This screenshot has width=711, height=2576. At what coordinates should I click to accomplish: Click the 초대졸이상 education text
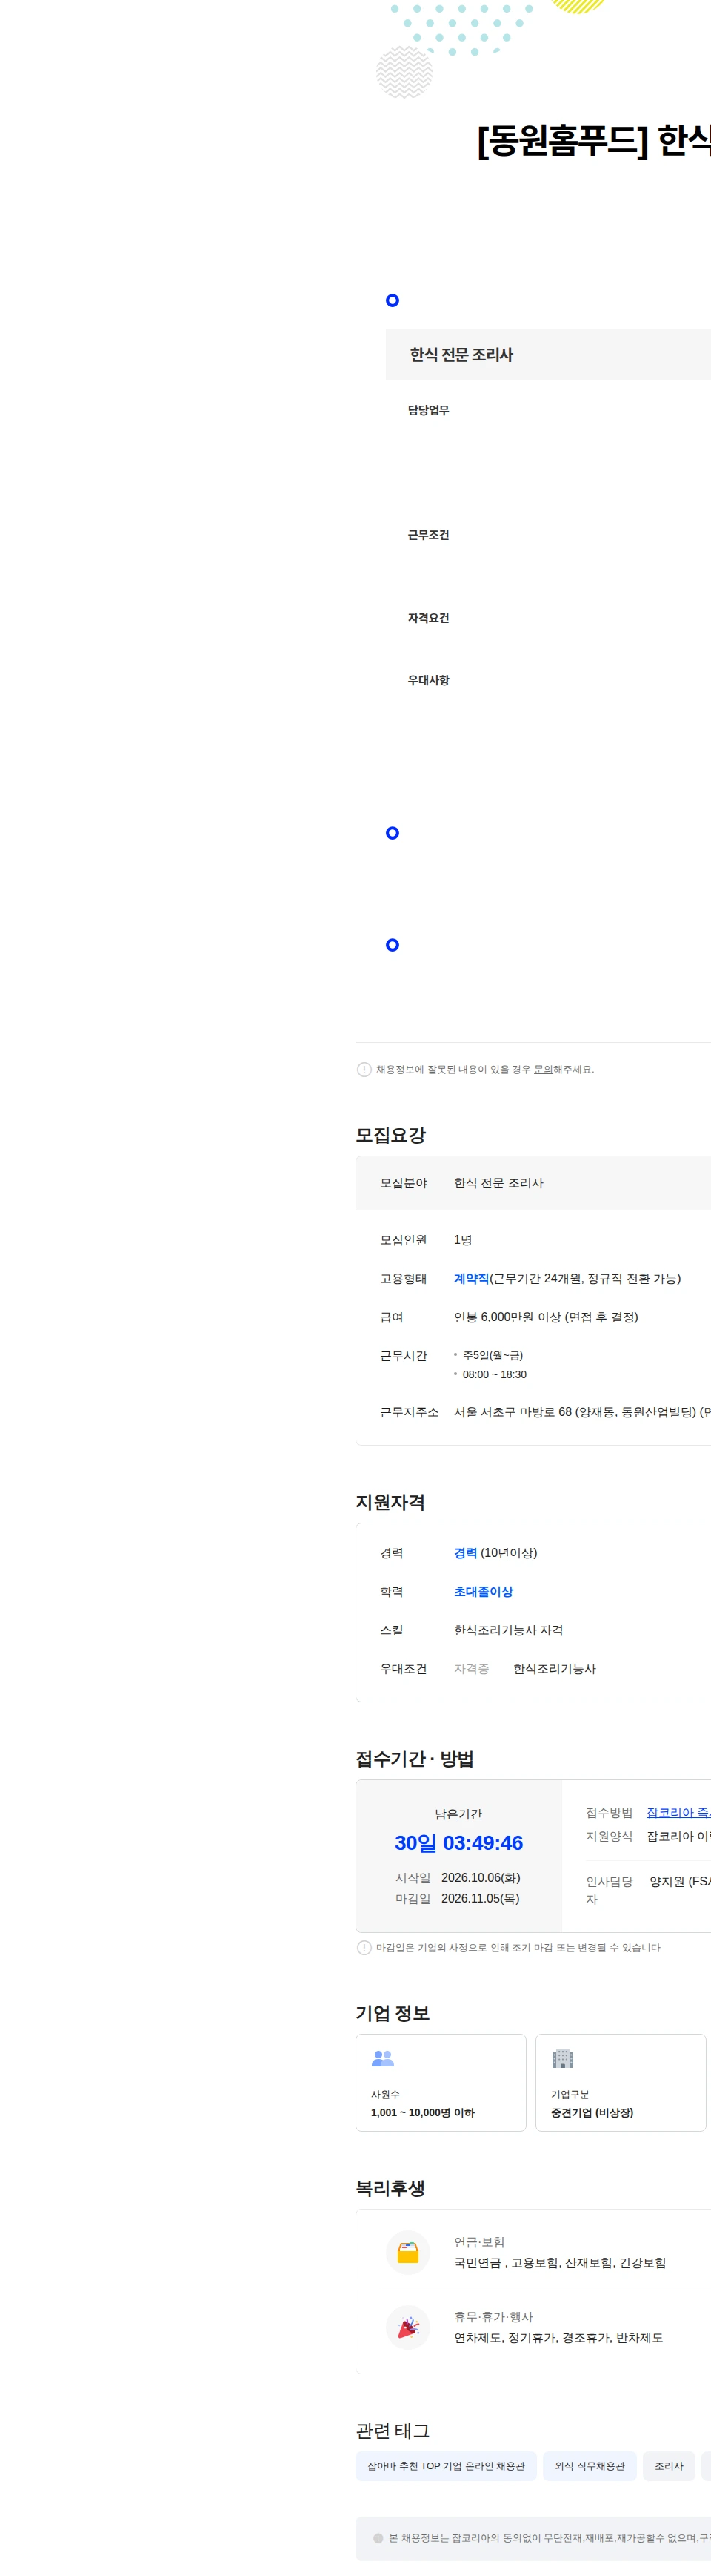[484, 1591]
